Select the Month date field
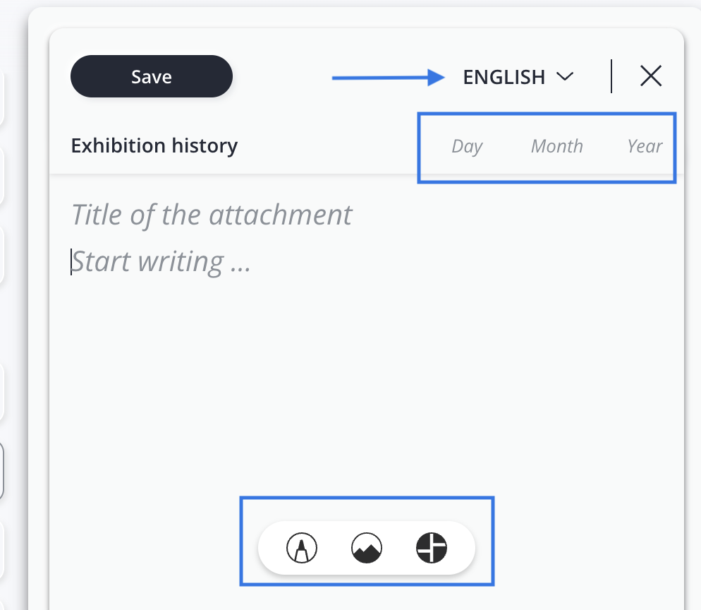 (x=556, y=146)
